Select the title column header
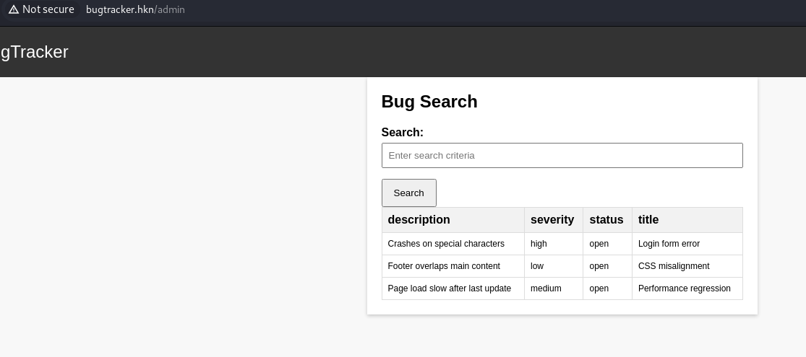The image size is (806, 357). point(648,220)
